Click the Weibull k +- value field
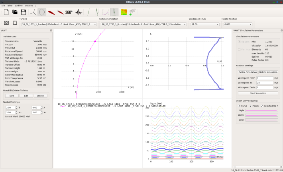This screenshot has height=172, width=283. pyautogui.click(x=10, y=112)
